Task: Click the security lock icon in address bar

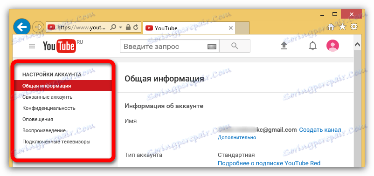Action: click(x=128, y=27)
